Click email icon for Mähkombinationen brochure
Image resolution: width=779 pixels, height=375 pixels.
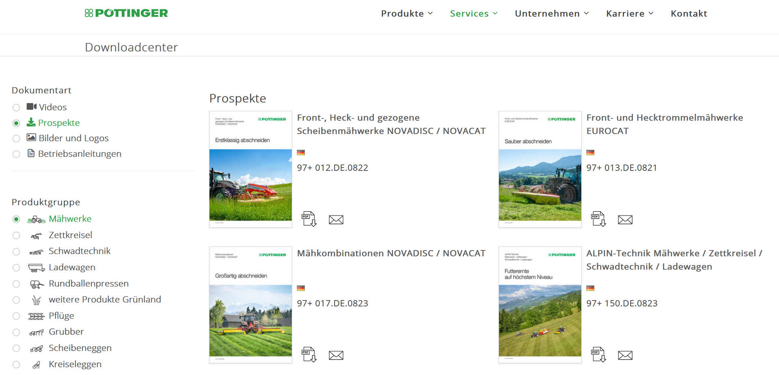coord(336,355)
